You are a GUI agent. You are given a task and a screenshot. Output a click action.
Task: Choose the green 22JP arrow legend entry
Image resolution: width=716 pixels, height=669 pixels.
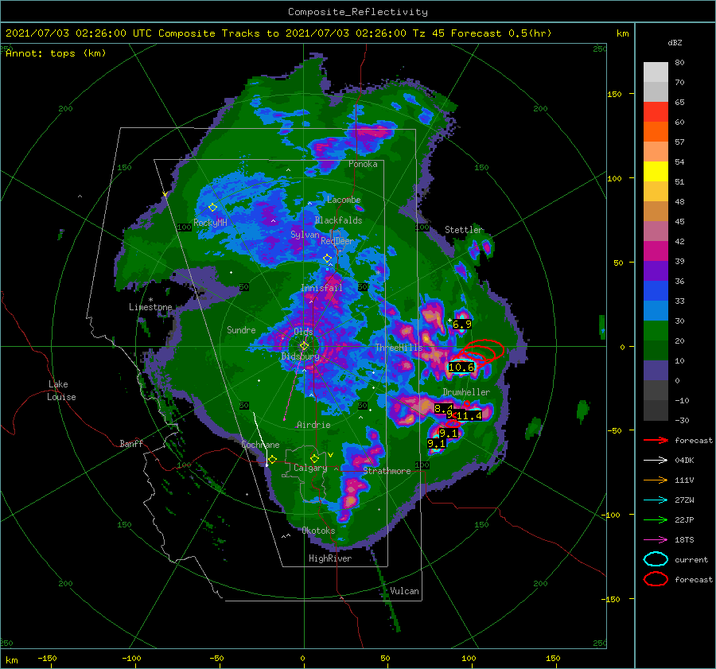[x=656, y=519]
